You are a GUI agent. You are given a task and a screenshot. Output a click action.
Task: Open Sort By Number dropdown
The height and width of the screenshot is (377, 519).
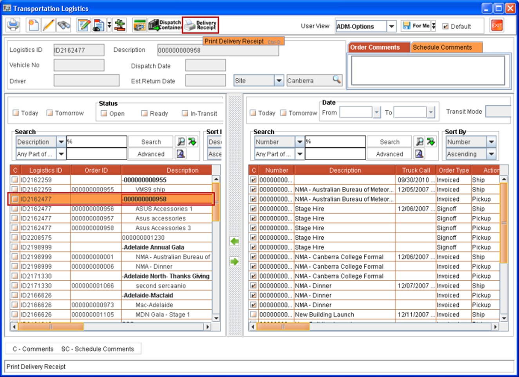point(491,142)
